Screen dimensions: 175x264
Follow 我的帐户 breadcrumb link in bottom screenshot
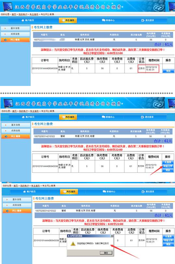click(25, 186)
